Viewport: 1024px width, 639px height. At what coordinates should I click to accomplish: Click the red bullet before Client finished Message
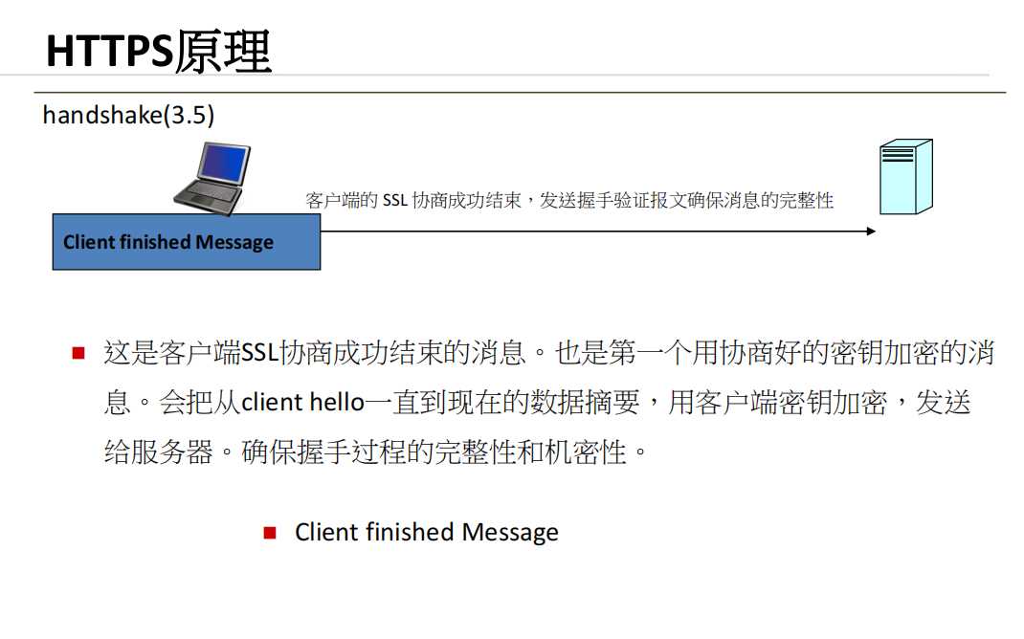pyautogui.click(x=270, y=533)
